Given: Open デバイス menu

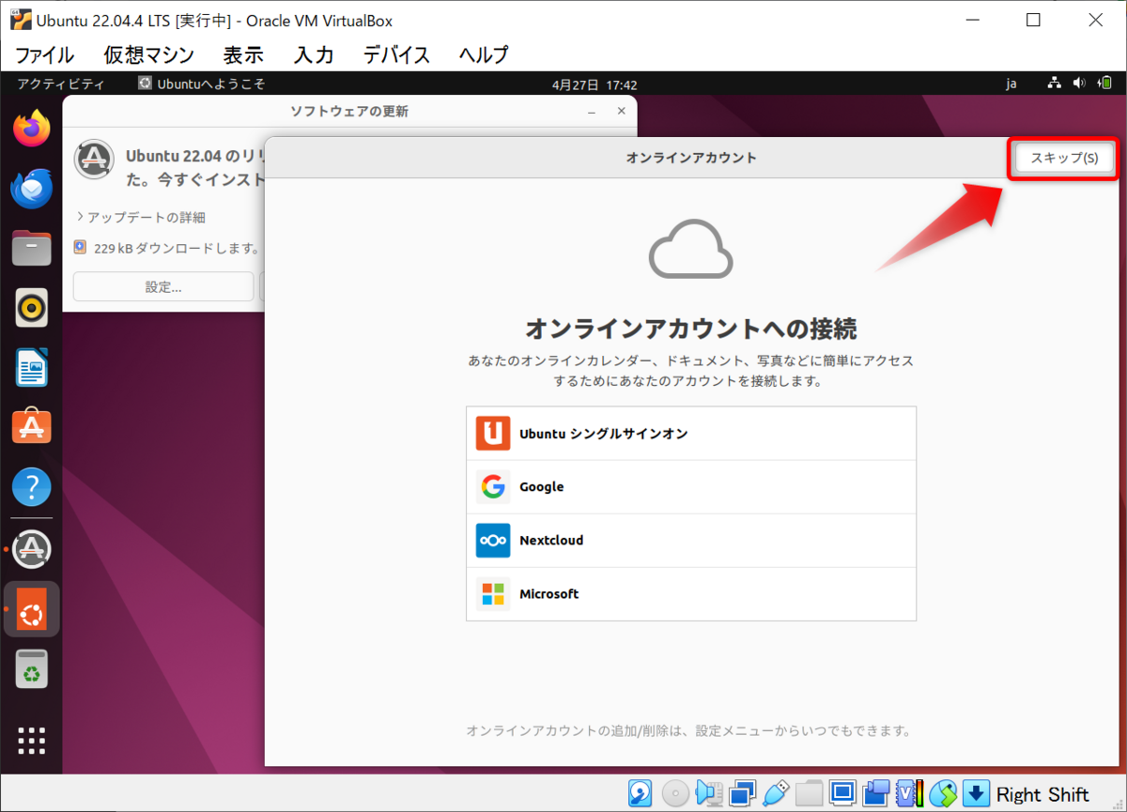Looking at the screenshot, I should (x=397, y=54).
